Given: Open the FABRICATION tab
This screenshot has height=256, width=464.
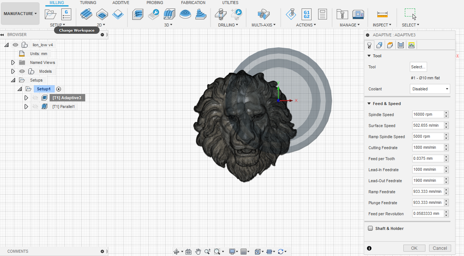Looking at the screenshot, I should click(193, 3).
